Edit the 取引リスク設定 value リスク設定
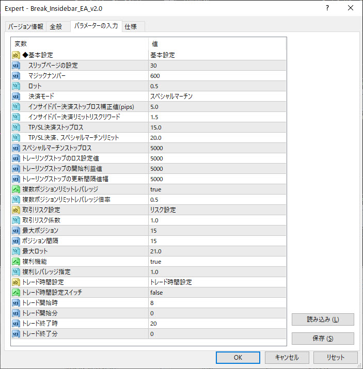363x369 pixels. pos(217,210)
